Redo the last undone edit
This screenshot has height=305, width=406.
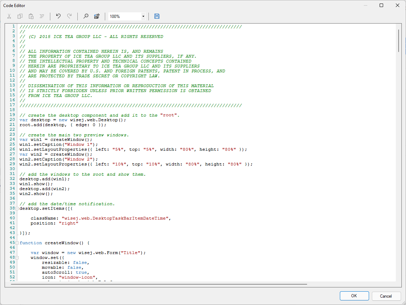pyautogui.click(x=69, y=16)
